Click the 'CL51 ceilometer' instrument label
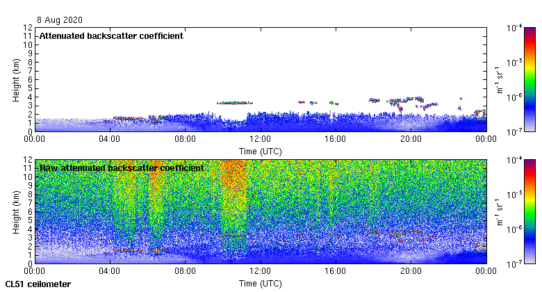The width and height of the screenshot is (542, 292). pyautogui.click(x=38, y=284)
